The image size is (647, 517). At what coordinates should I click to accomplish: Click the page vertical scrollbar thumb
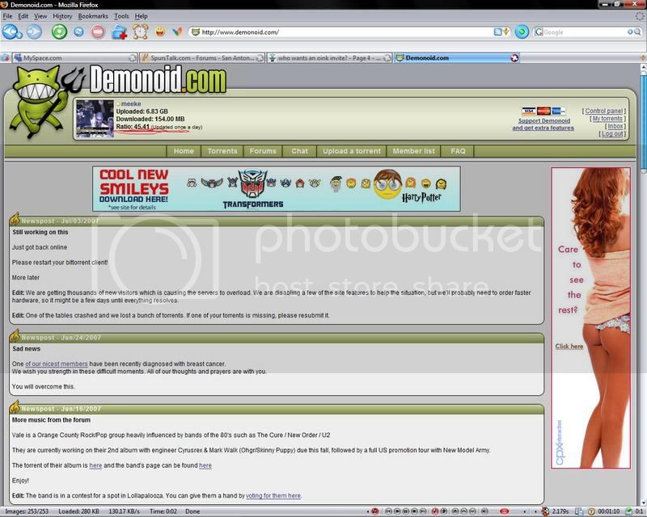643,122
